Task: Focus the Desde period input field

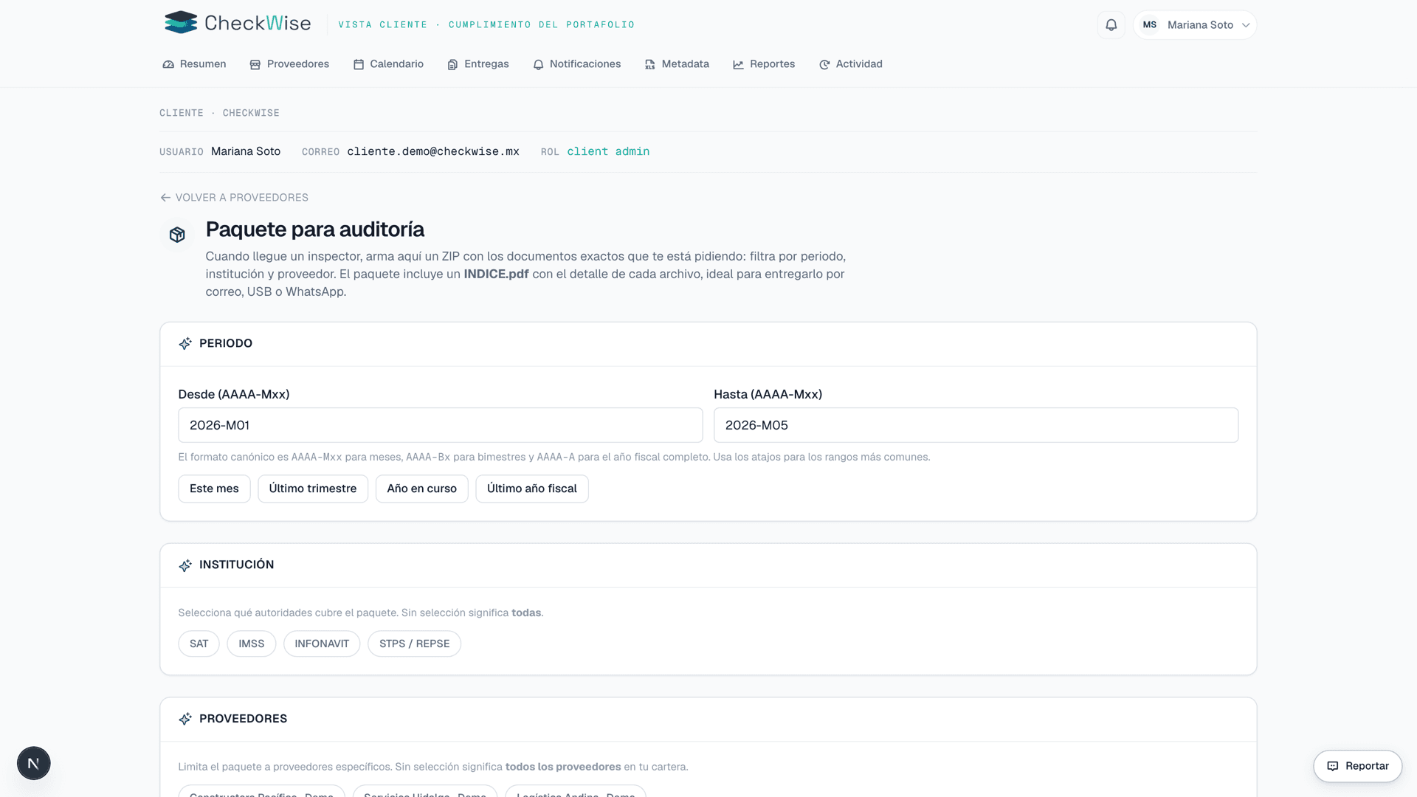Action: [440, 425]
